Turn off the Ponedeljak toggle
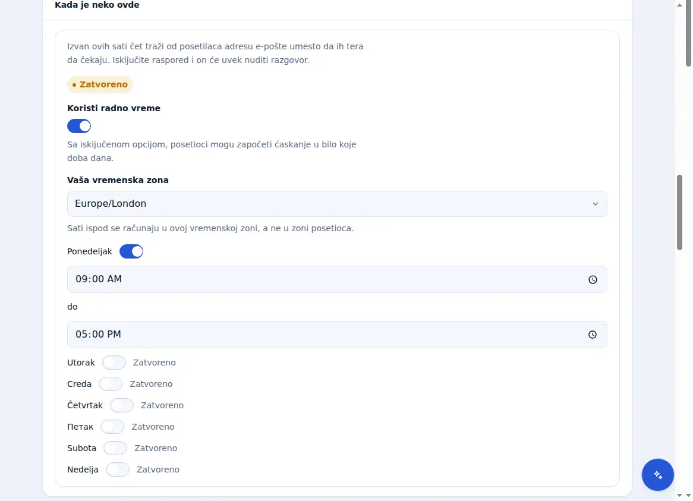This screenshot has height=501, width=693. point(131,251)
